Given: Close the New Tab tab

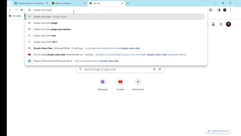Looking at the screenshot, I should click(x=122, y=3).
